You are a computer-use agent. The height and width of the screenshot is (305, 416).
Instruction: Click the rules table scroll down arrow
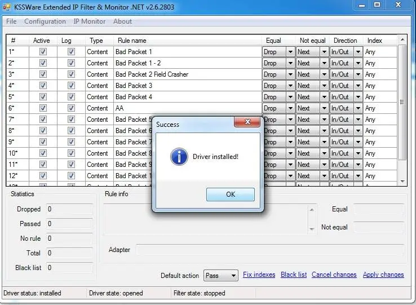[402, 182]
